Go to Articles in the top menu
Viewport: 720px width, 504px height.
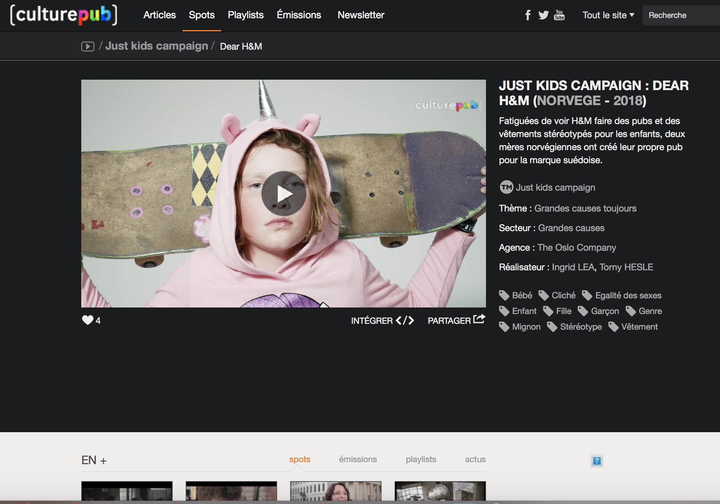point(160,15)
